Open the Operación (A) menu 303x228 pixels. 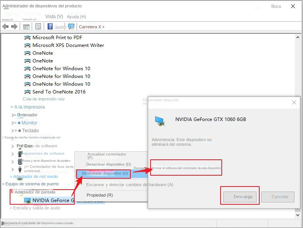pyautogui.click(x=29, y=19)
